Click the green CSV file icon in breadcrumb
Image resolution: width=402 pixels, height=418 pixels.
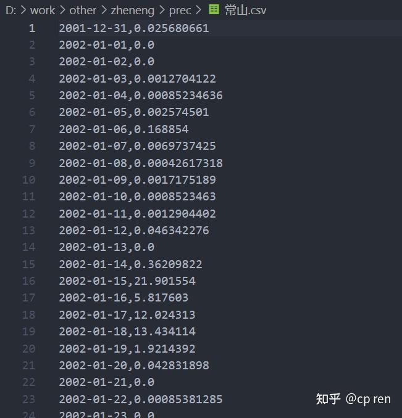(x=214, y=10)
